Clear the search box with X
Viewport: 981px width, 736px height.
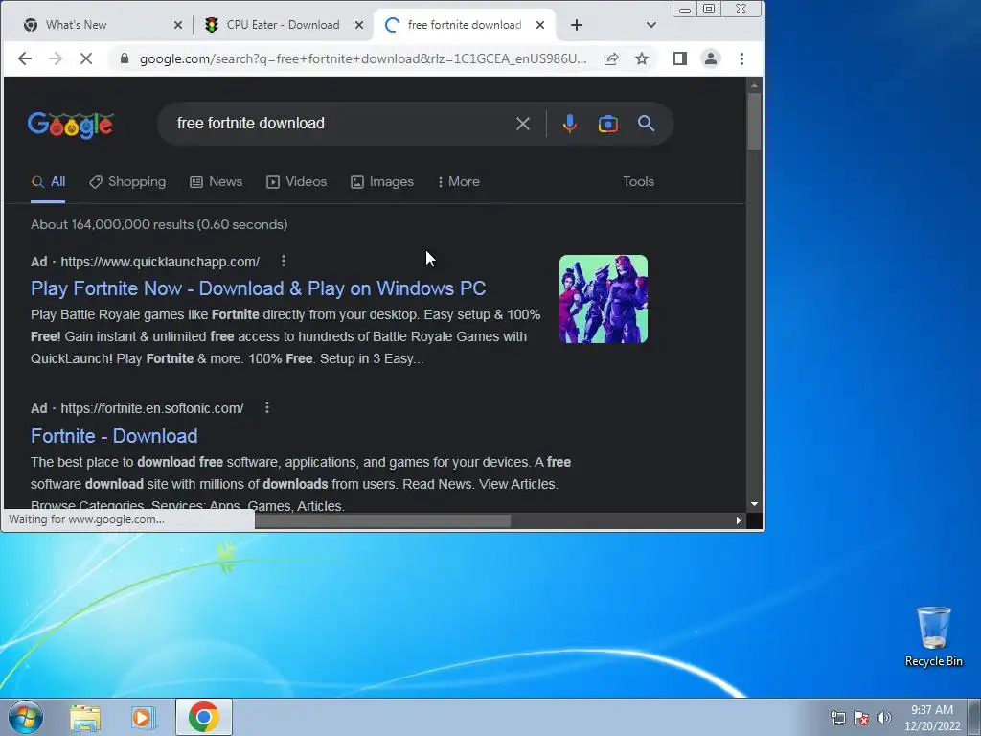pos(523,124)
